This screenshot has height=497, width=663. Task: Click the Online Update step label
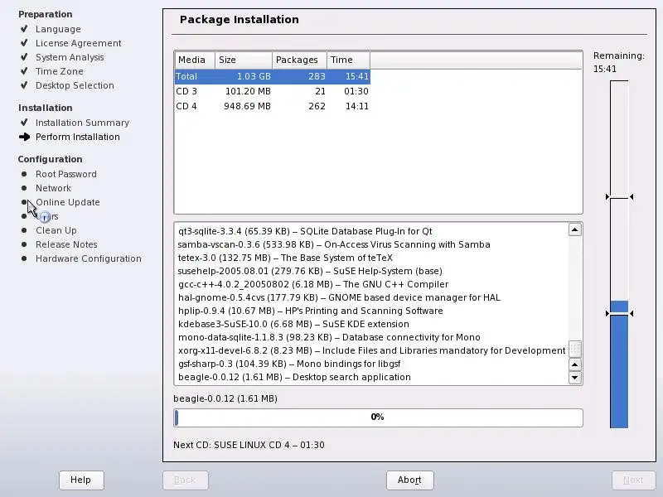pos(68,202)
